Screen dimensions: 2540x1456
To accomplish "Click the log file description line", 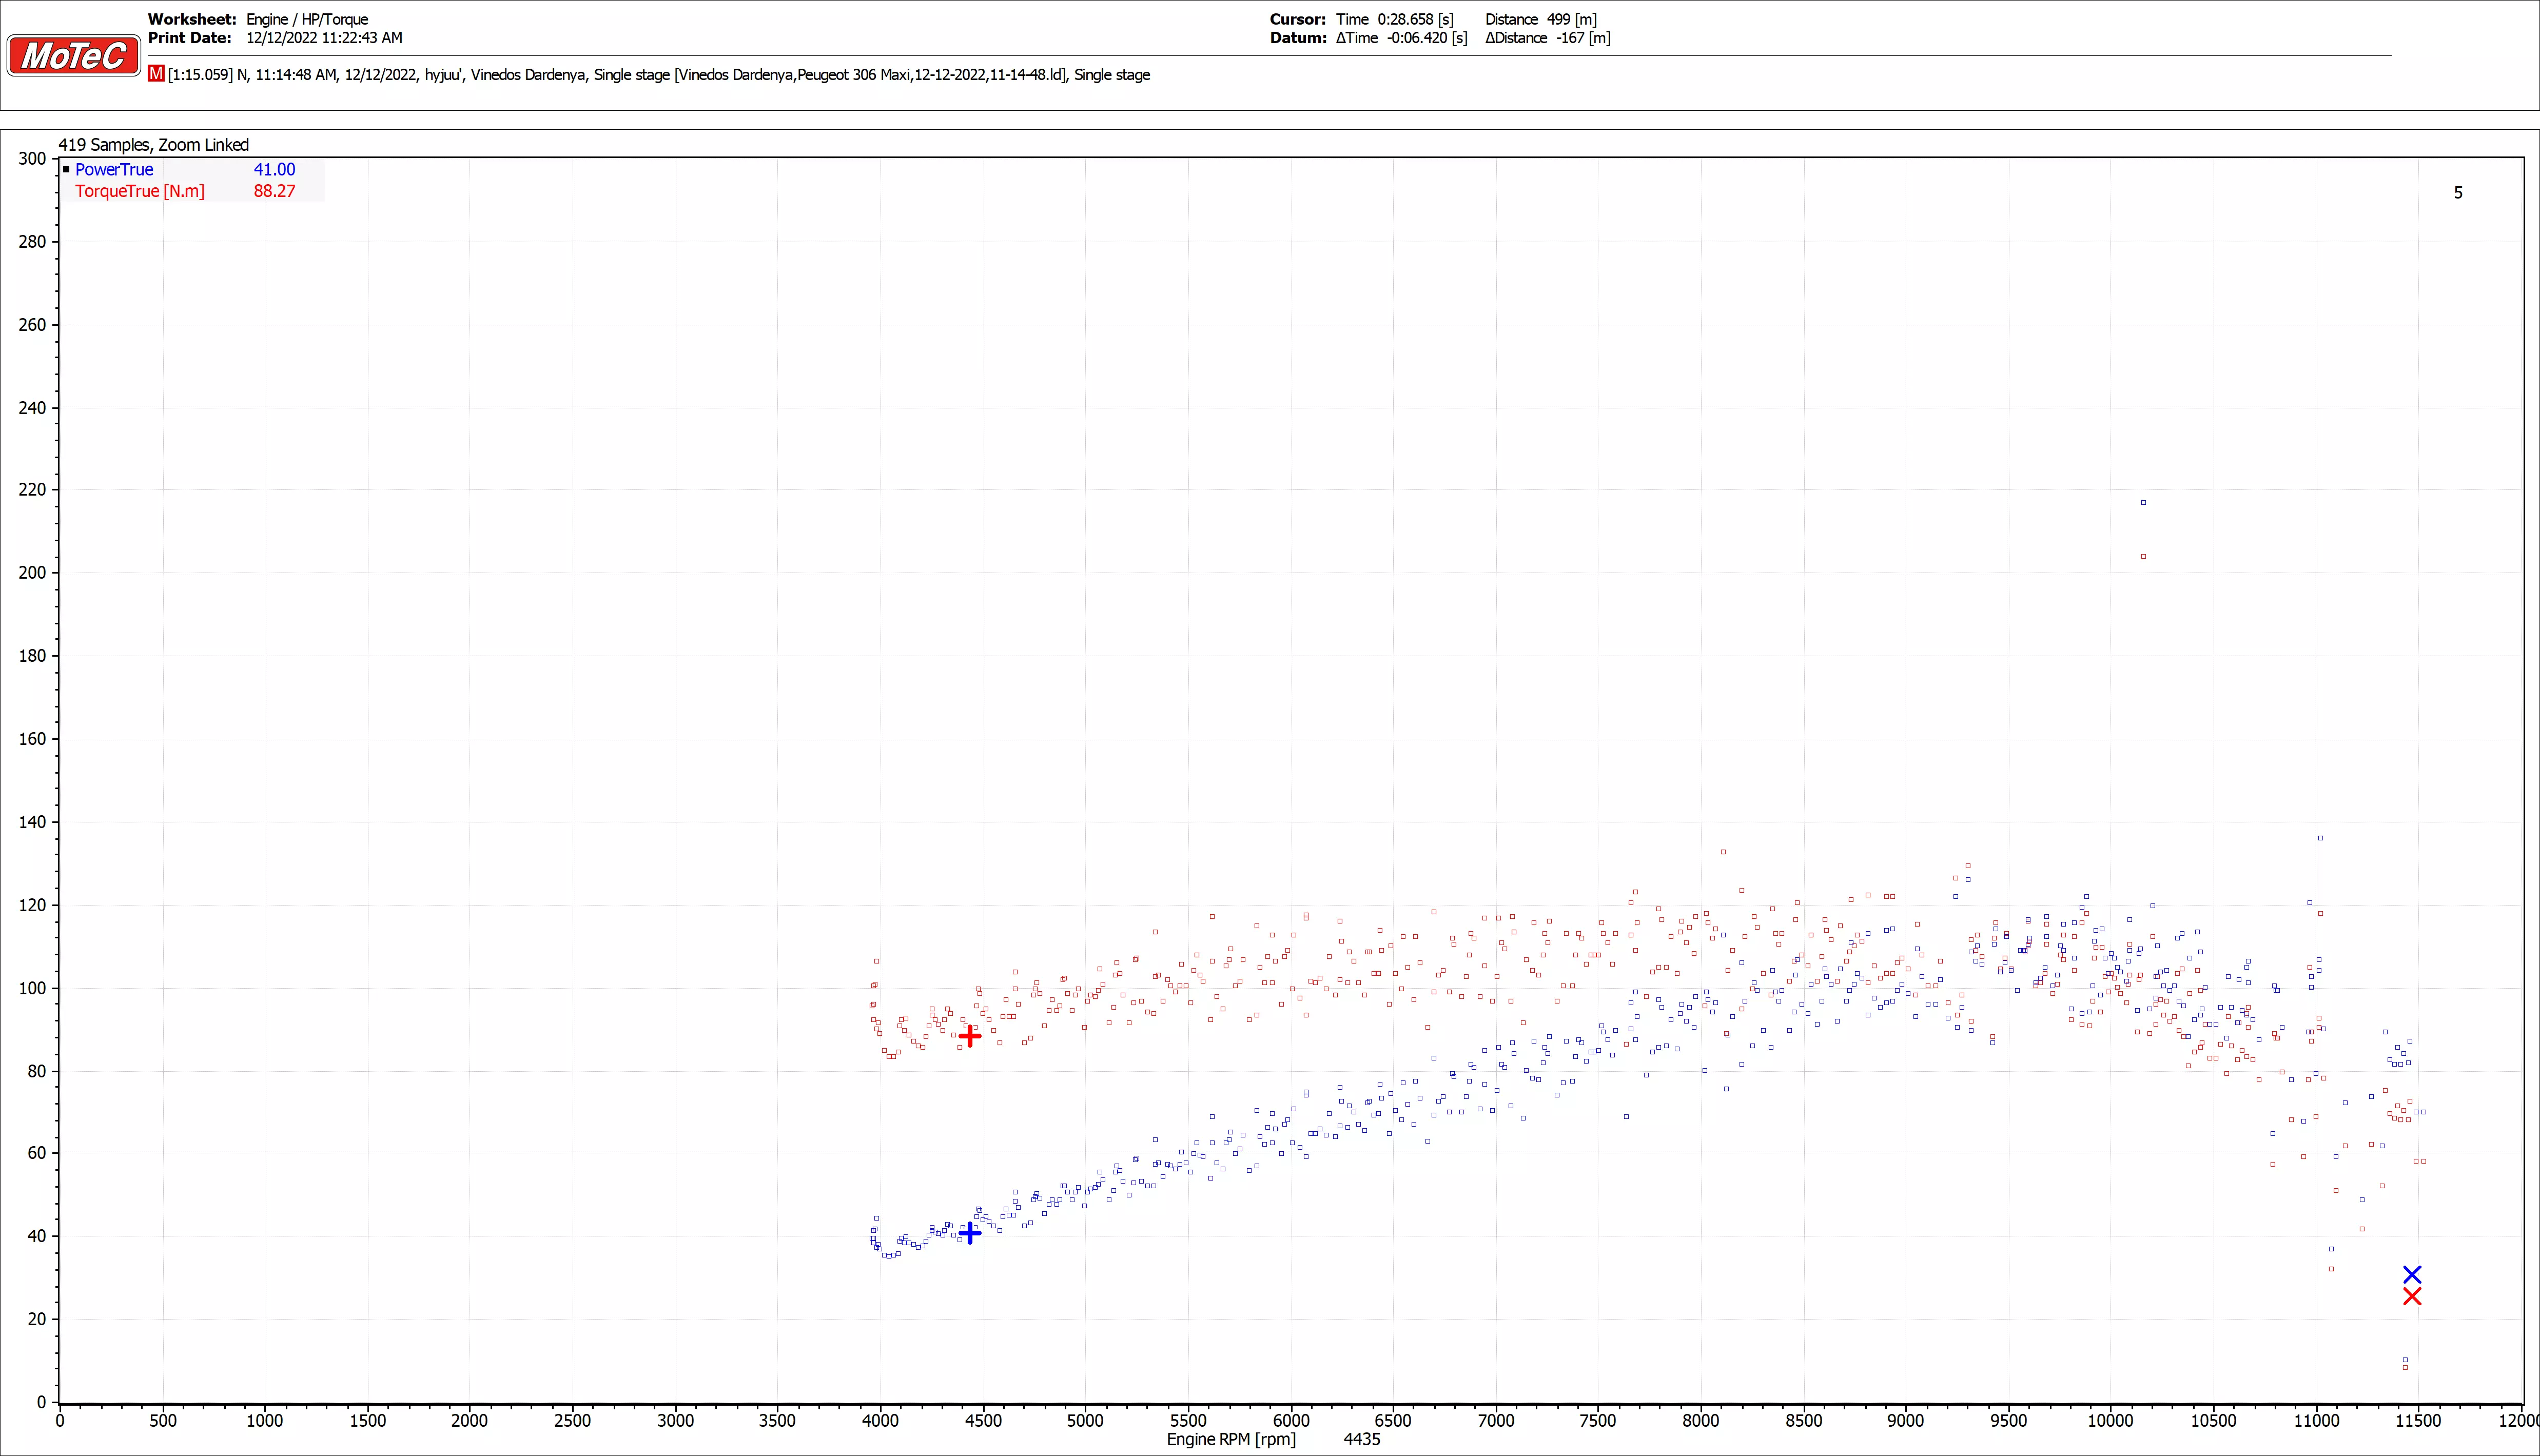I will click(658, 75).
